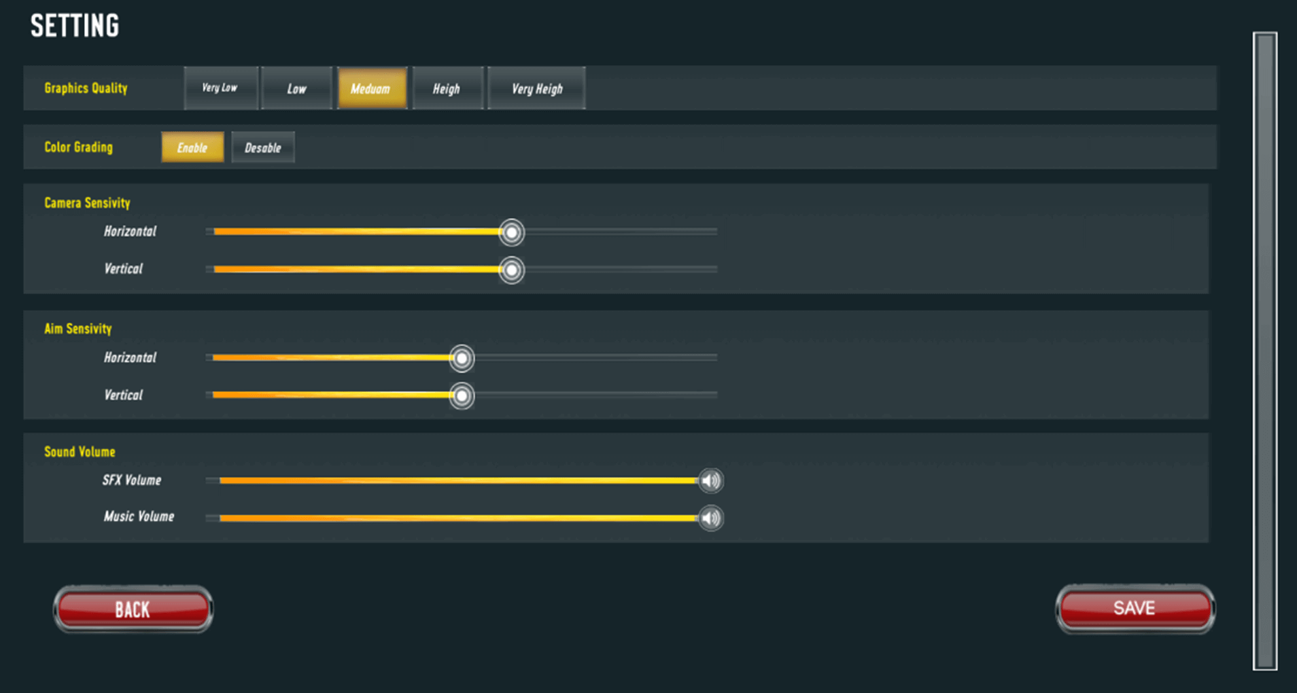1297x693 pixels.
Task: Set graphics quality to Very Low
Action: pyautogui.click(x=220, y=88)
